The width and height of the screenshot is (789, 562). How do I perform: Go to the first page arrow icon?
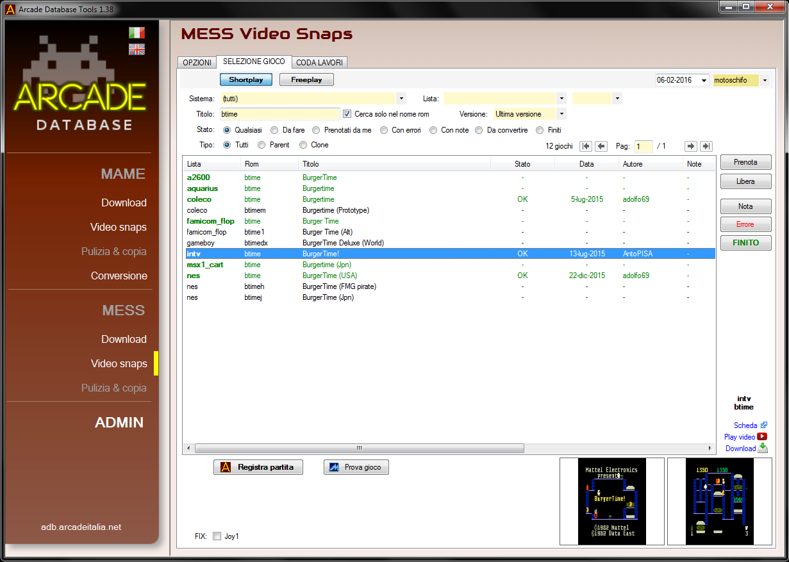pyautogui.click(x=586, y=146)
